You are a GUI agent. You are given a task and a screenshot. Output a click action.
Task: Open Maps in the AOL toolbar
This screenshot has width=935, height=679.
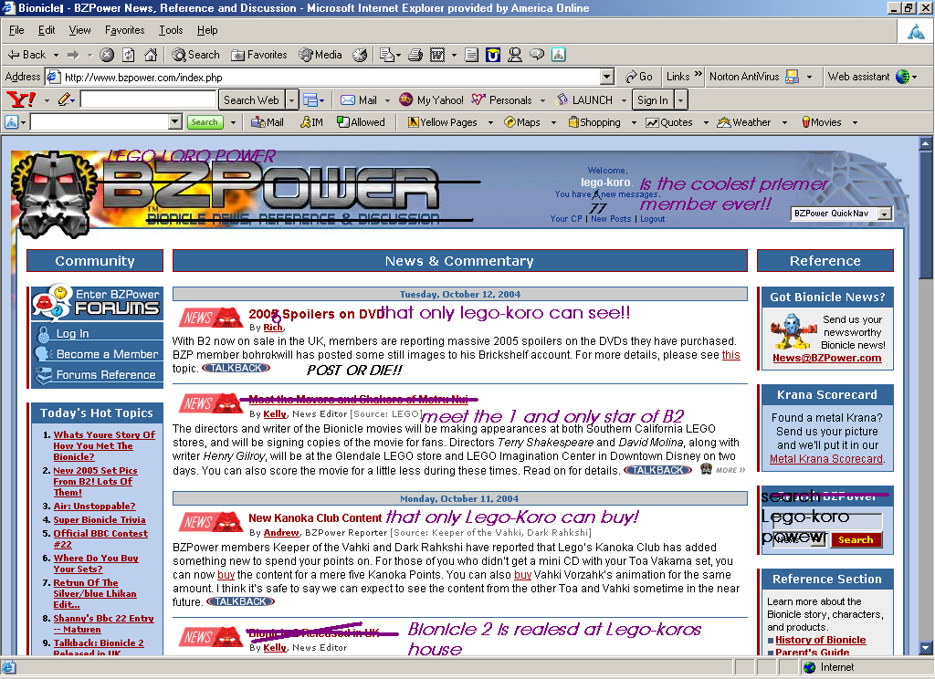click(x=522, y=122)
